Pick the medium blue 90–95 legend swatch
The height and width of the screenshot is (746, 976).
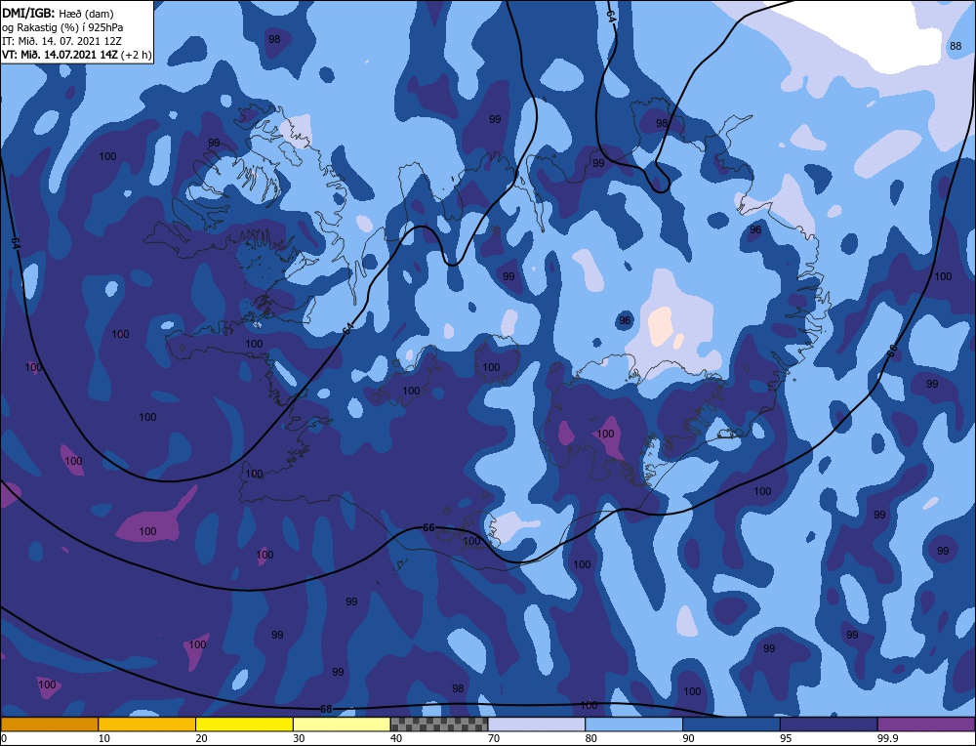click(731, 724)
